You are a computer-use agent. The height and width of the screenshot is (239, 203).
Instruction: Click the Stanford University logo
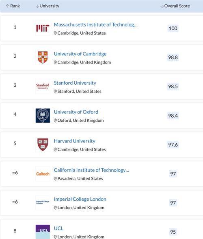(x=43, y=86)
